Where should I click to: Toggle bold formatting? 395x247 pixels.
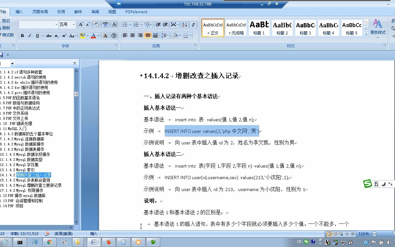(x=22, y=36)
